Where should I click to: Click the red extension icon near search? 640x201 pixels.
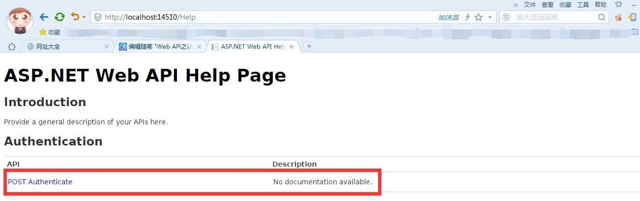(618, 17)
